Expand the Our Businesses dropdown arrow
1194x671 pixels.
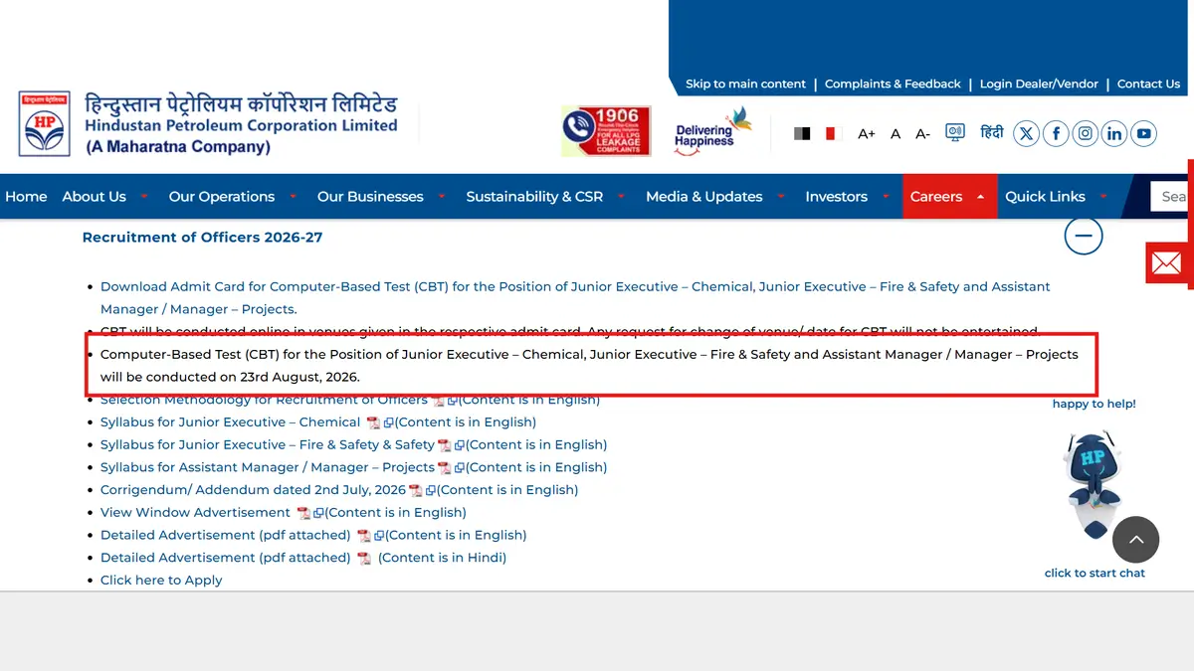click(442, 197)
